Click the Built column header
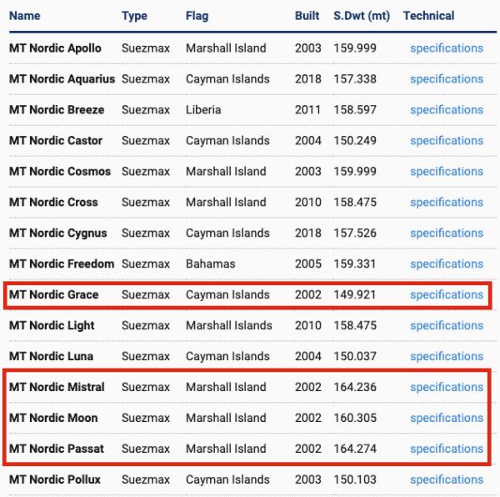The width and height of the screenshot is (500, 497). [307, 16]
